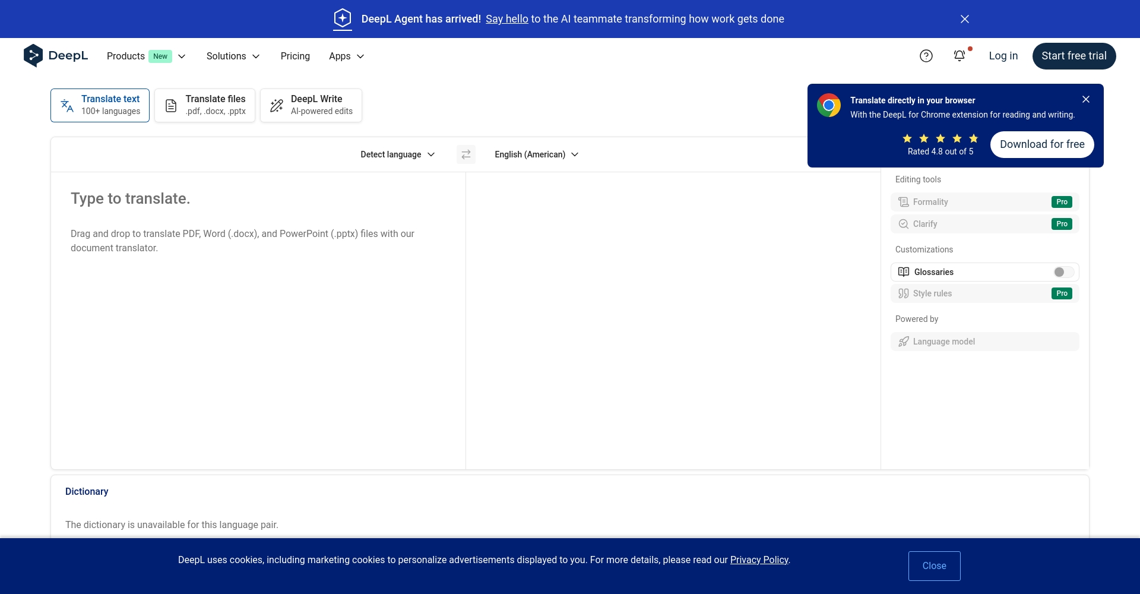This screenshot has height=594, width=1140.
Task: Click the Language model rocket icon
Action: 904,342
